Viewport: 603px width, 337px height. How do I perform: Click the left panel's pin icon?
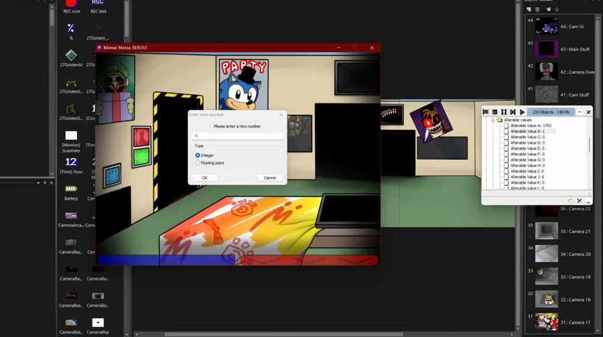[x=45, y=183]
